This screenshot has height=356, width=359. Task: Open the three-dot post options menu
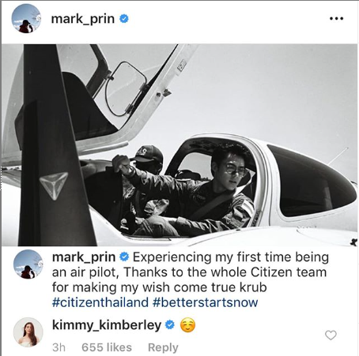[x=336, y=19]
